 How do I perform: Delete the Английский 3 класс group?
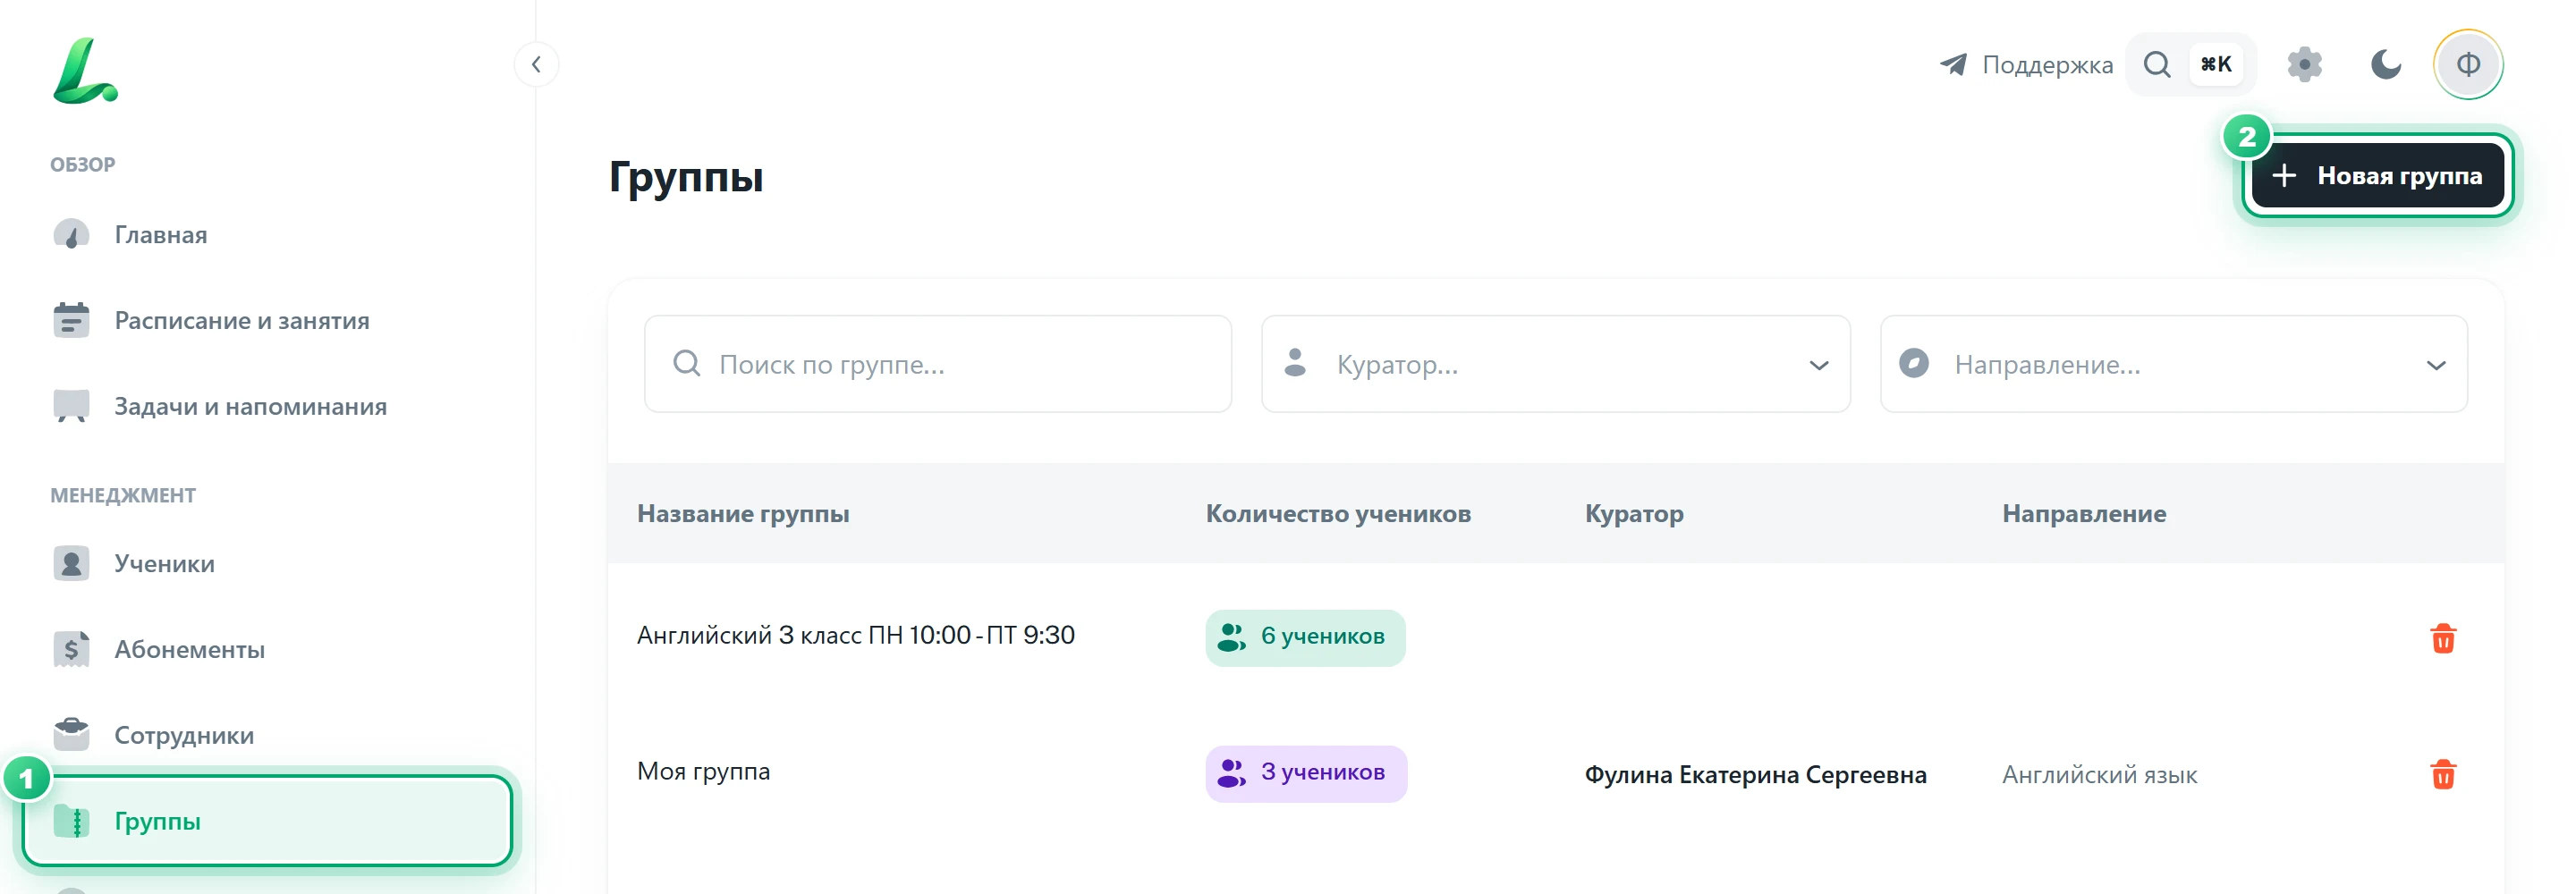(x=2442, y=637)
